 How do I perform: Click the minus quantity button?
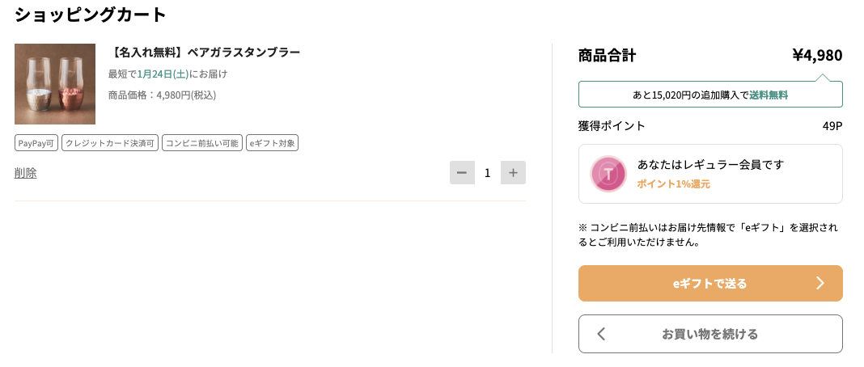coord(462,172)
